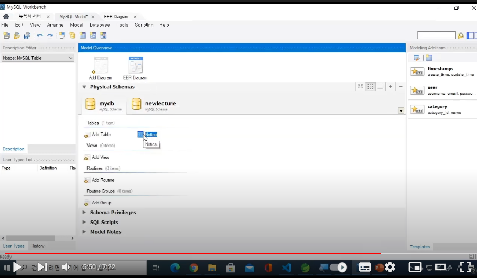Click the new model toolbar icon
Screen dimensions: 477x278
(6, 36)
